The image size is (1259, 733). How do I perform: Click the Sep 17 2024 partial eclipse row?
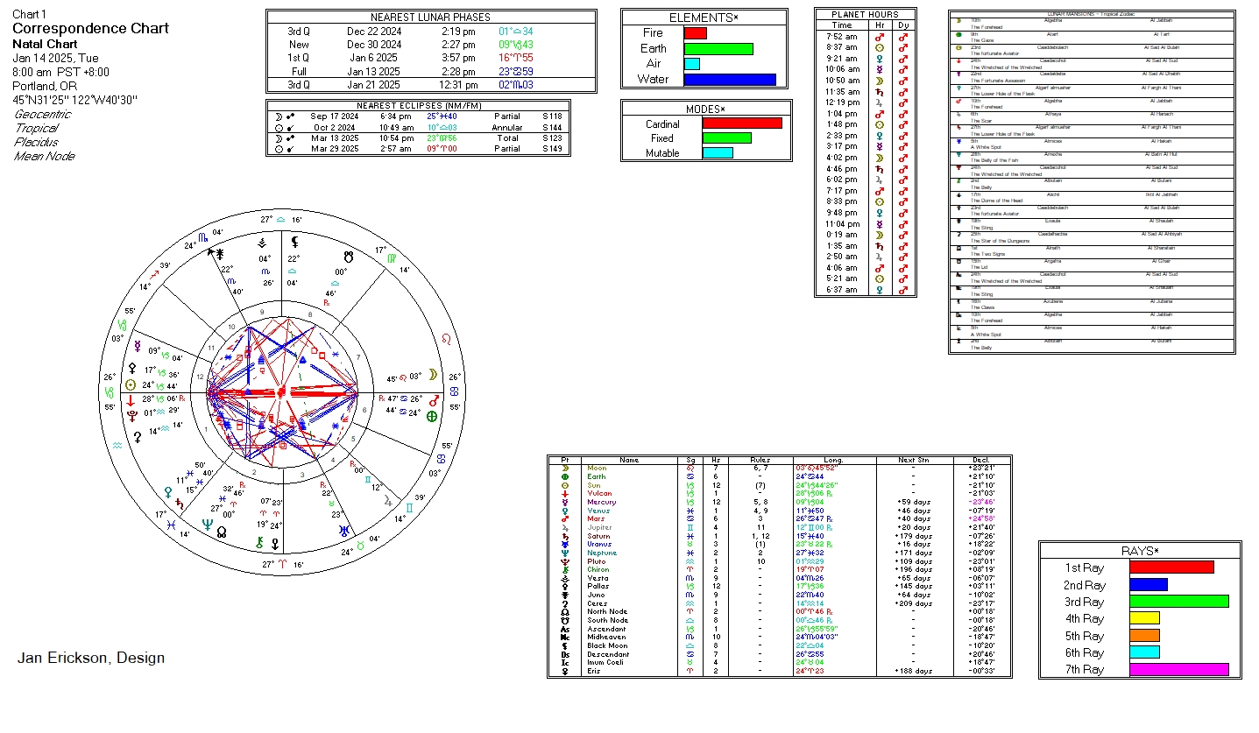[419, 116]
